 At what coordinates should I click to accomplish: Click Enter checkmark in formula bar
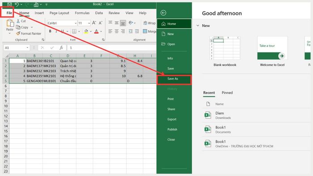(52, 48)
